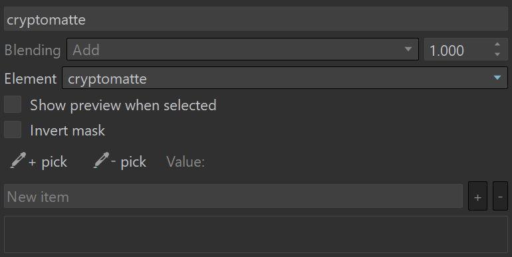Open the Blending mode Add dropdown
This screenshot has width=512, height=257.
pos(243,49)
